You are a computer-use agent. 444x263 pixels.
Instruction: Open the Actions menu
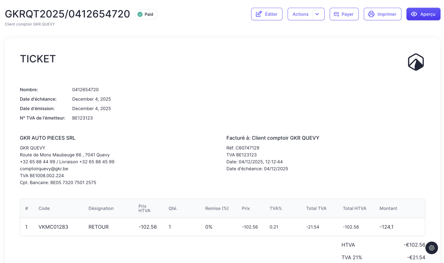tap(300, 14)
